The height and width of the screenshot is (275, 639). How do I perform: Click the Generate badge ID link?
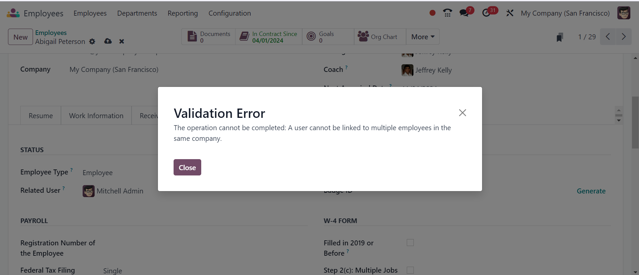click(x=591, y=191)
